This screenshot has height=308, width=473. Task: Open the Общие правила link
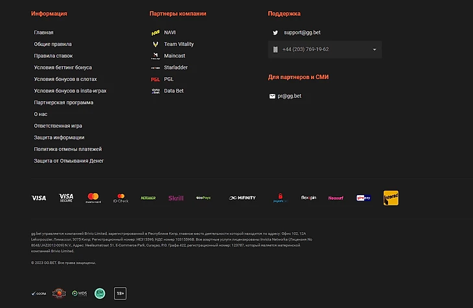tap(52, 44)
